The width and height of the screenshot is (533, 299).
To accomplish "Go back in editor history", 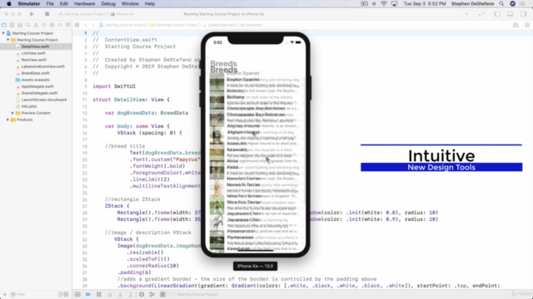I will (x=86, y=25).
